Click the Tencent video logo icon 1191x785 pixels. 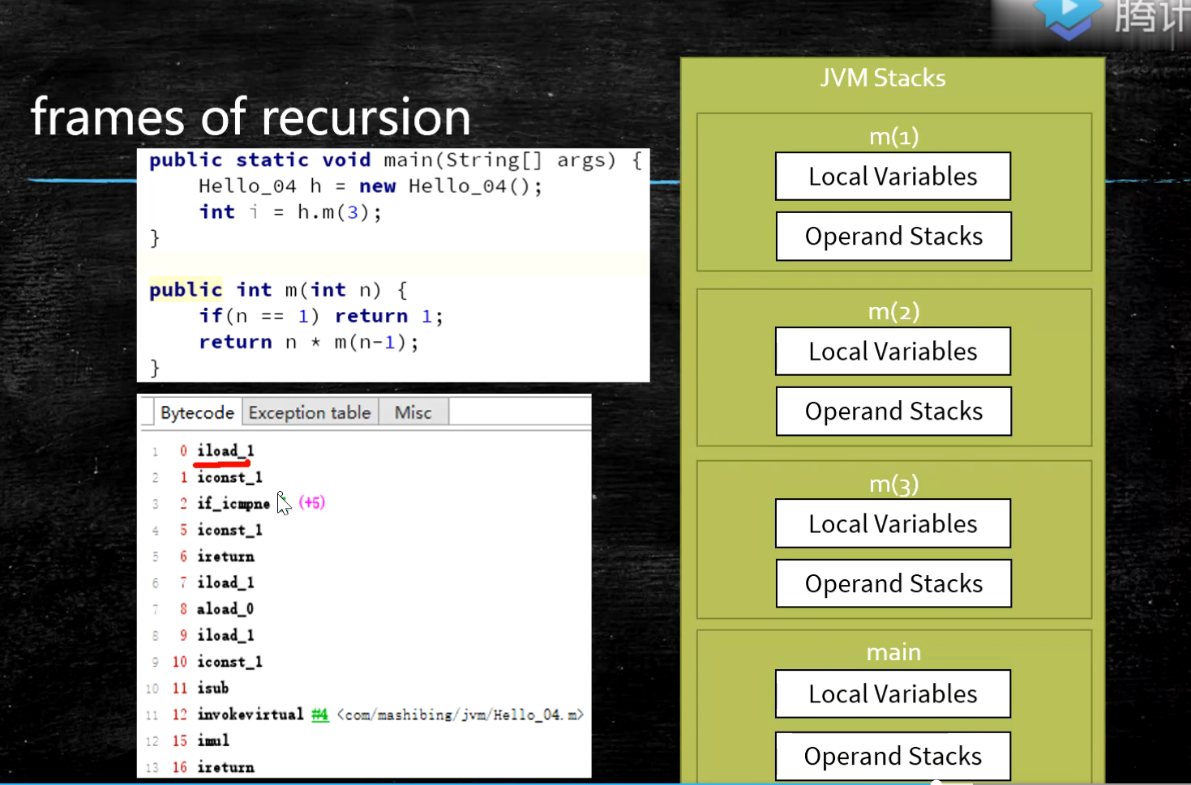tap(1069, 18)
